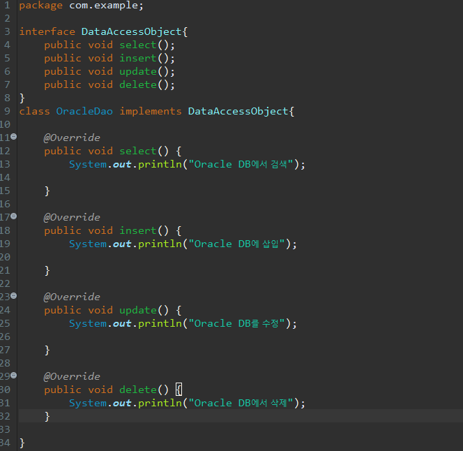Click 'update' in the interface on line 6
Screen dimensions: 463x451
(x=138, y=72)
